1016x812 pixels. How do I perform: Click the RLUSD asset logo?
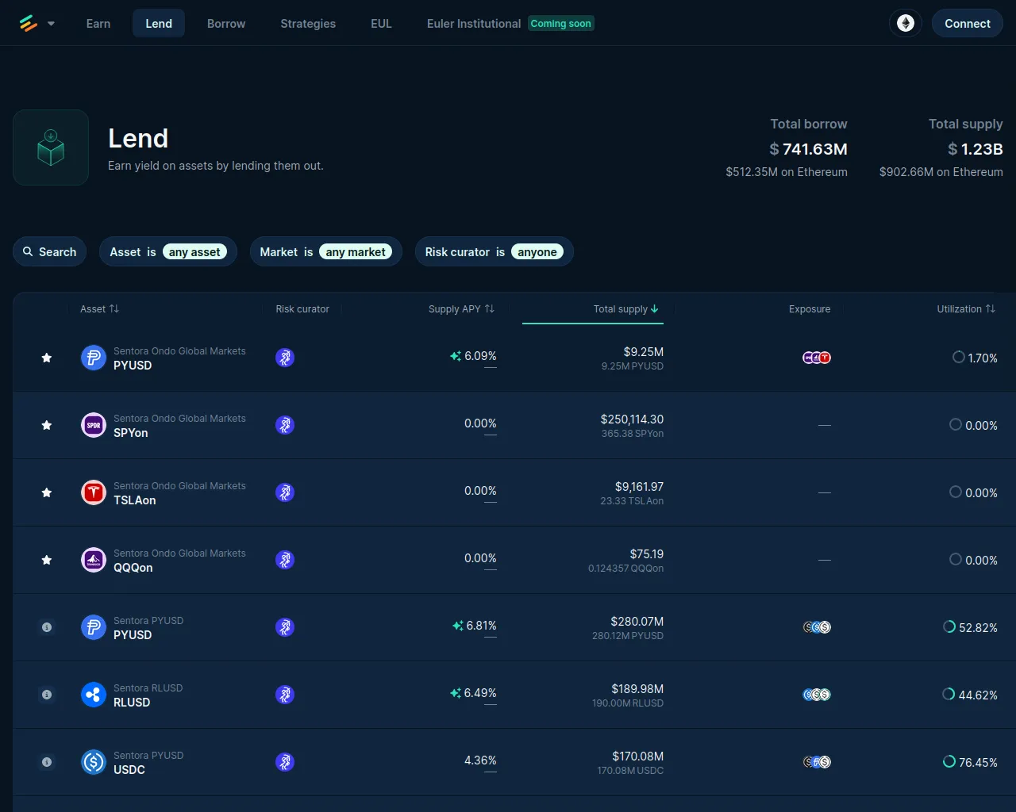click(94, 695)
